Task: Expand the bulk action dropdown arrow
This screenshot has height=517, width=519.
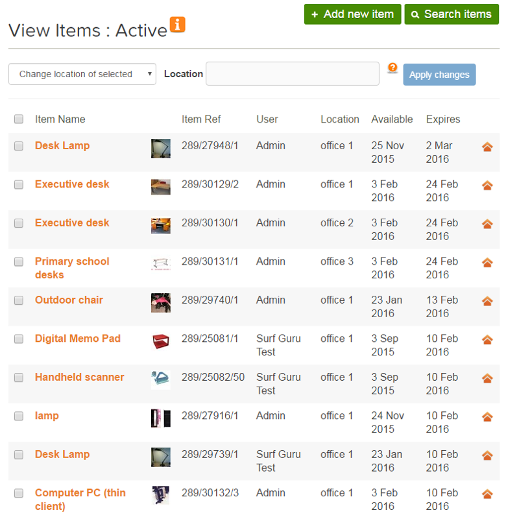Action: click(151, 74)
